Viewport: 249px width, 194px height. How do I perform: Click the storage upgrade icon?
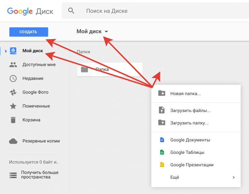pos(13,175)
